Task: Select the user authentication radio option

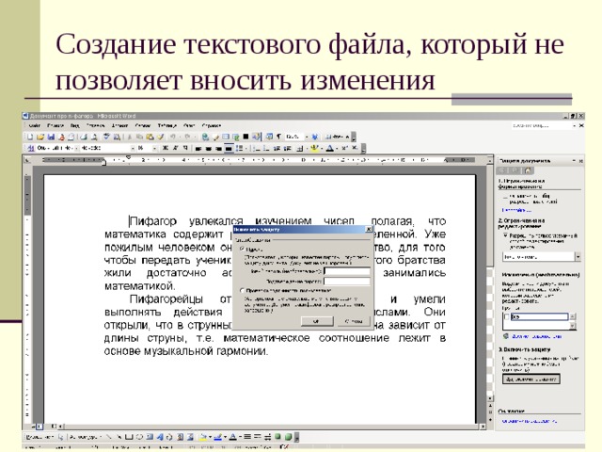Action: (243, 291)
